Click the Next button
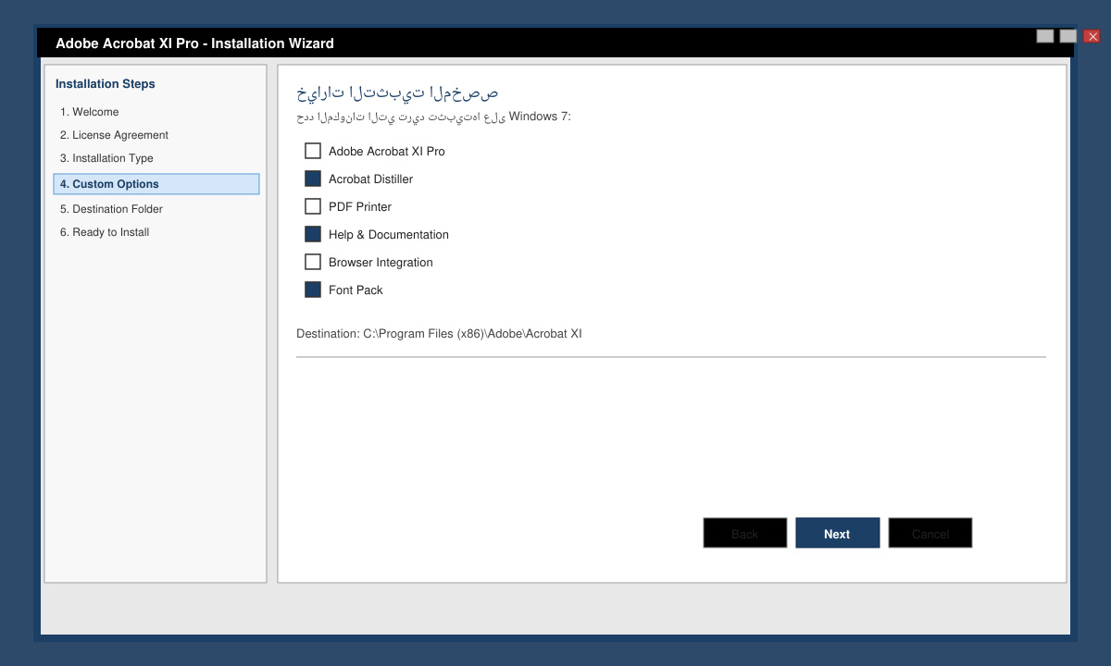 [x=838, y=533]
